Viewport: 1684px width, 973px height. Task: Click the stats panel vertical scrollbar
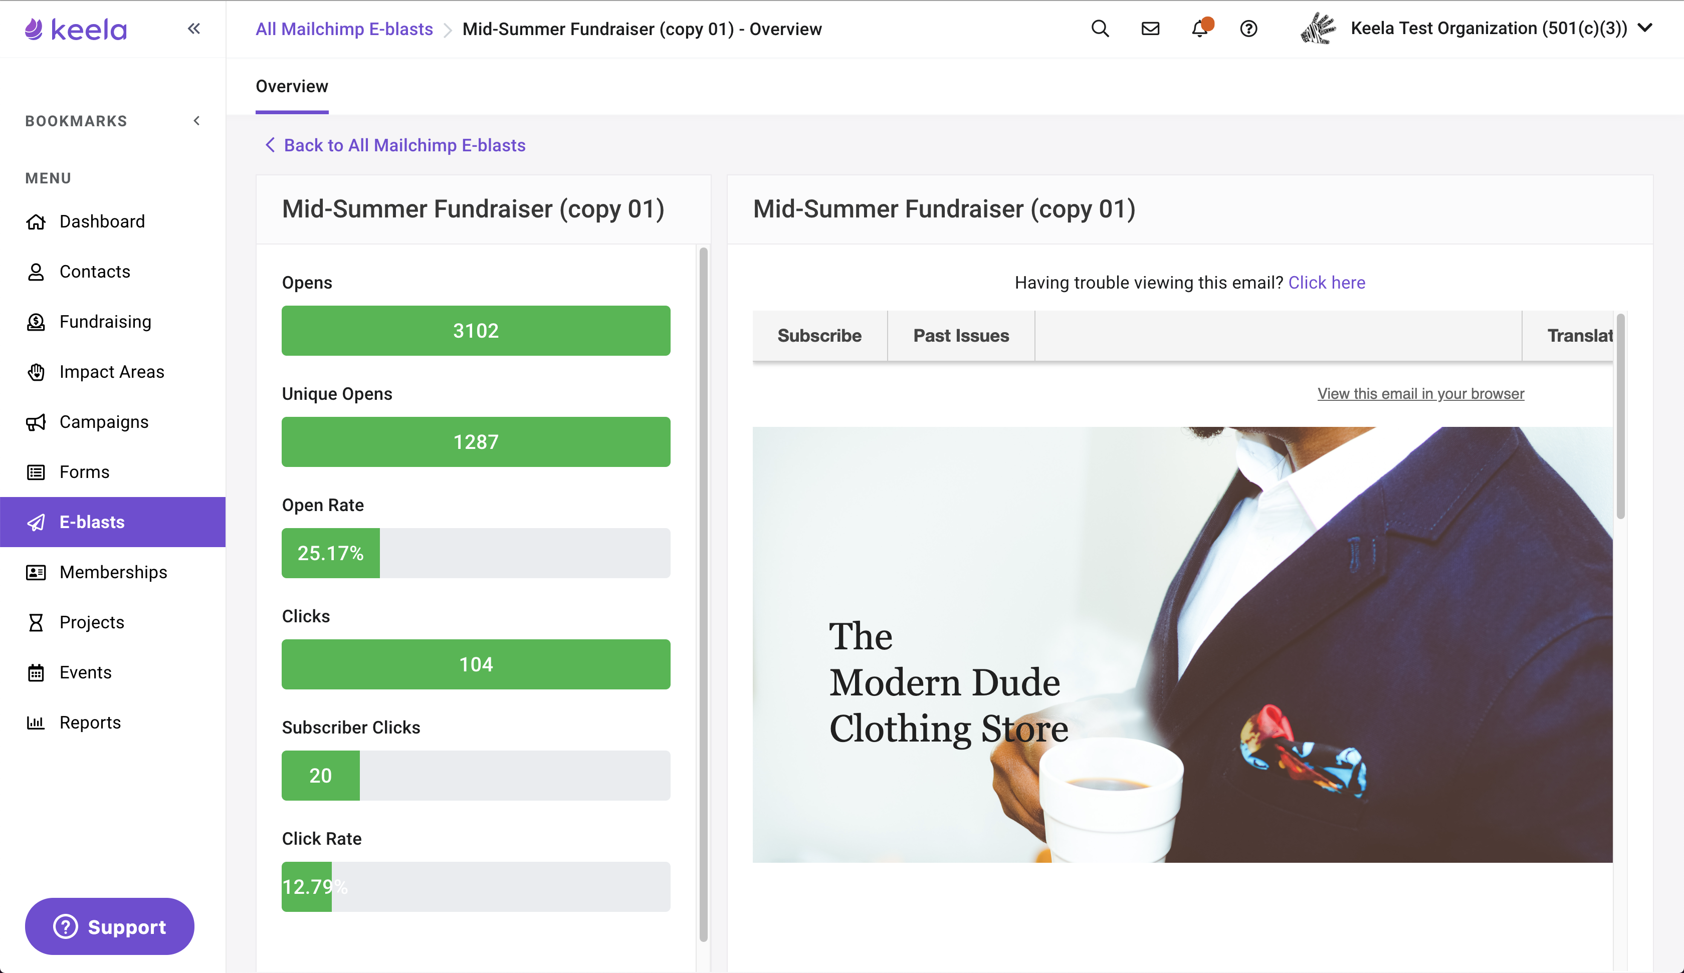click(x=703, y=595)
